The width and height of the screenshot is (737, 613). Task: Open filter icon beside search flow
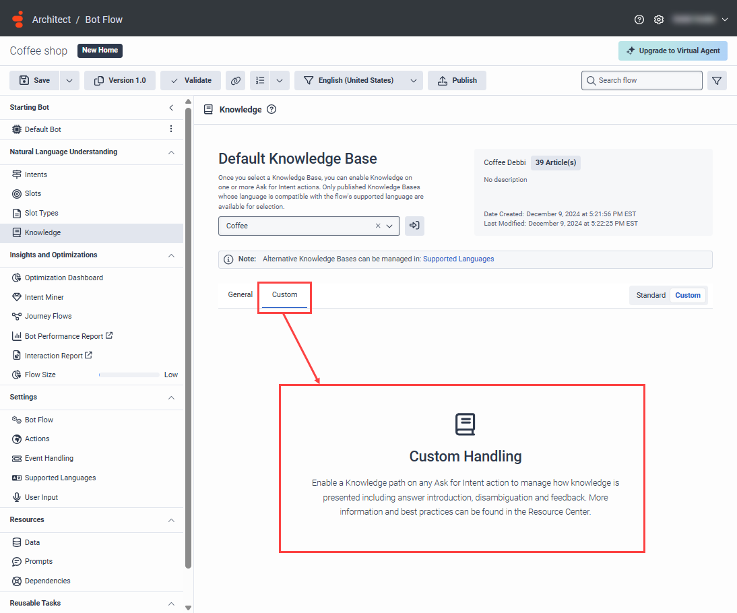(717, 80)
